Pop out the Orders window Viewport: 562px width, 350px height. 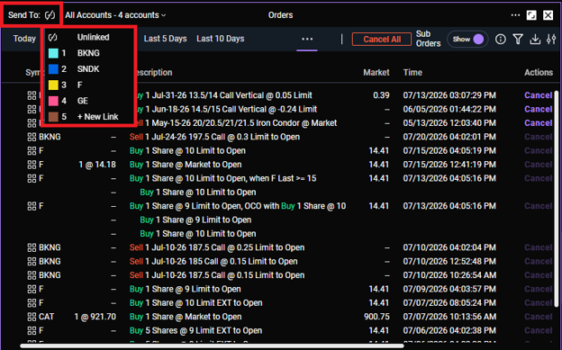[531, 15]
